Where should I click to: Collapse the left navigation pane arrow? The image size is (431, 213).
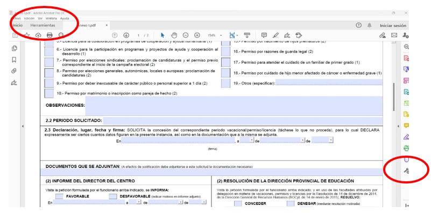click(x=23, y=126)
